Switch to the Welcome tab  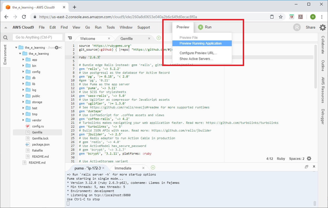[88, 39]
